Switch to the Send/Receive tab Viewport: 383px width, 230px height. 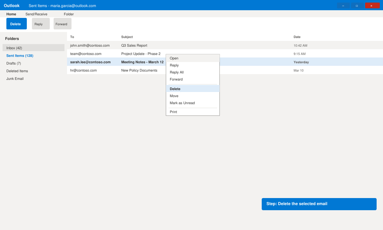(x=36, y=14)
